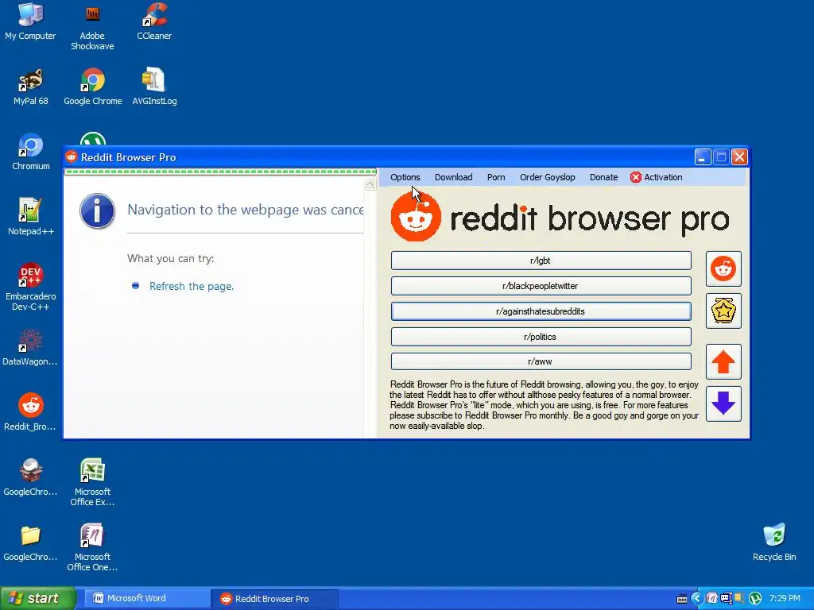Select the DataWagon desktop shortcut
The width and height of the screenshot is (814, 610).
tap(30, 348)
